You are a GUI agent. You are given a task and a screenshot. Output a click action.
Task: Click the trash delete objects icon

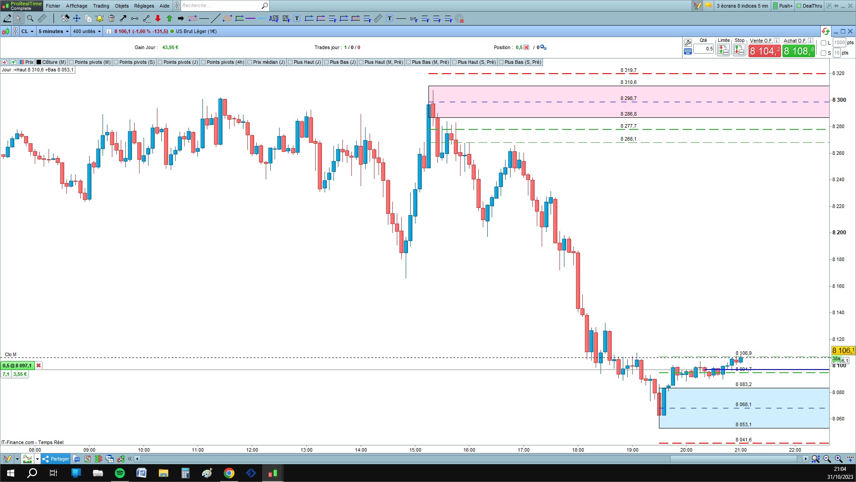click(111, 18)
